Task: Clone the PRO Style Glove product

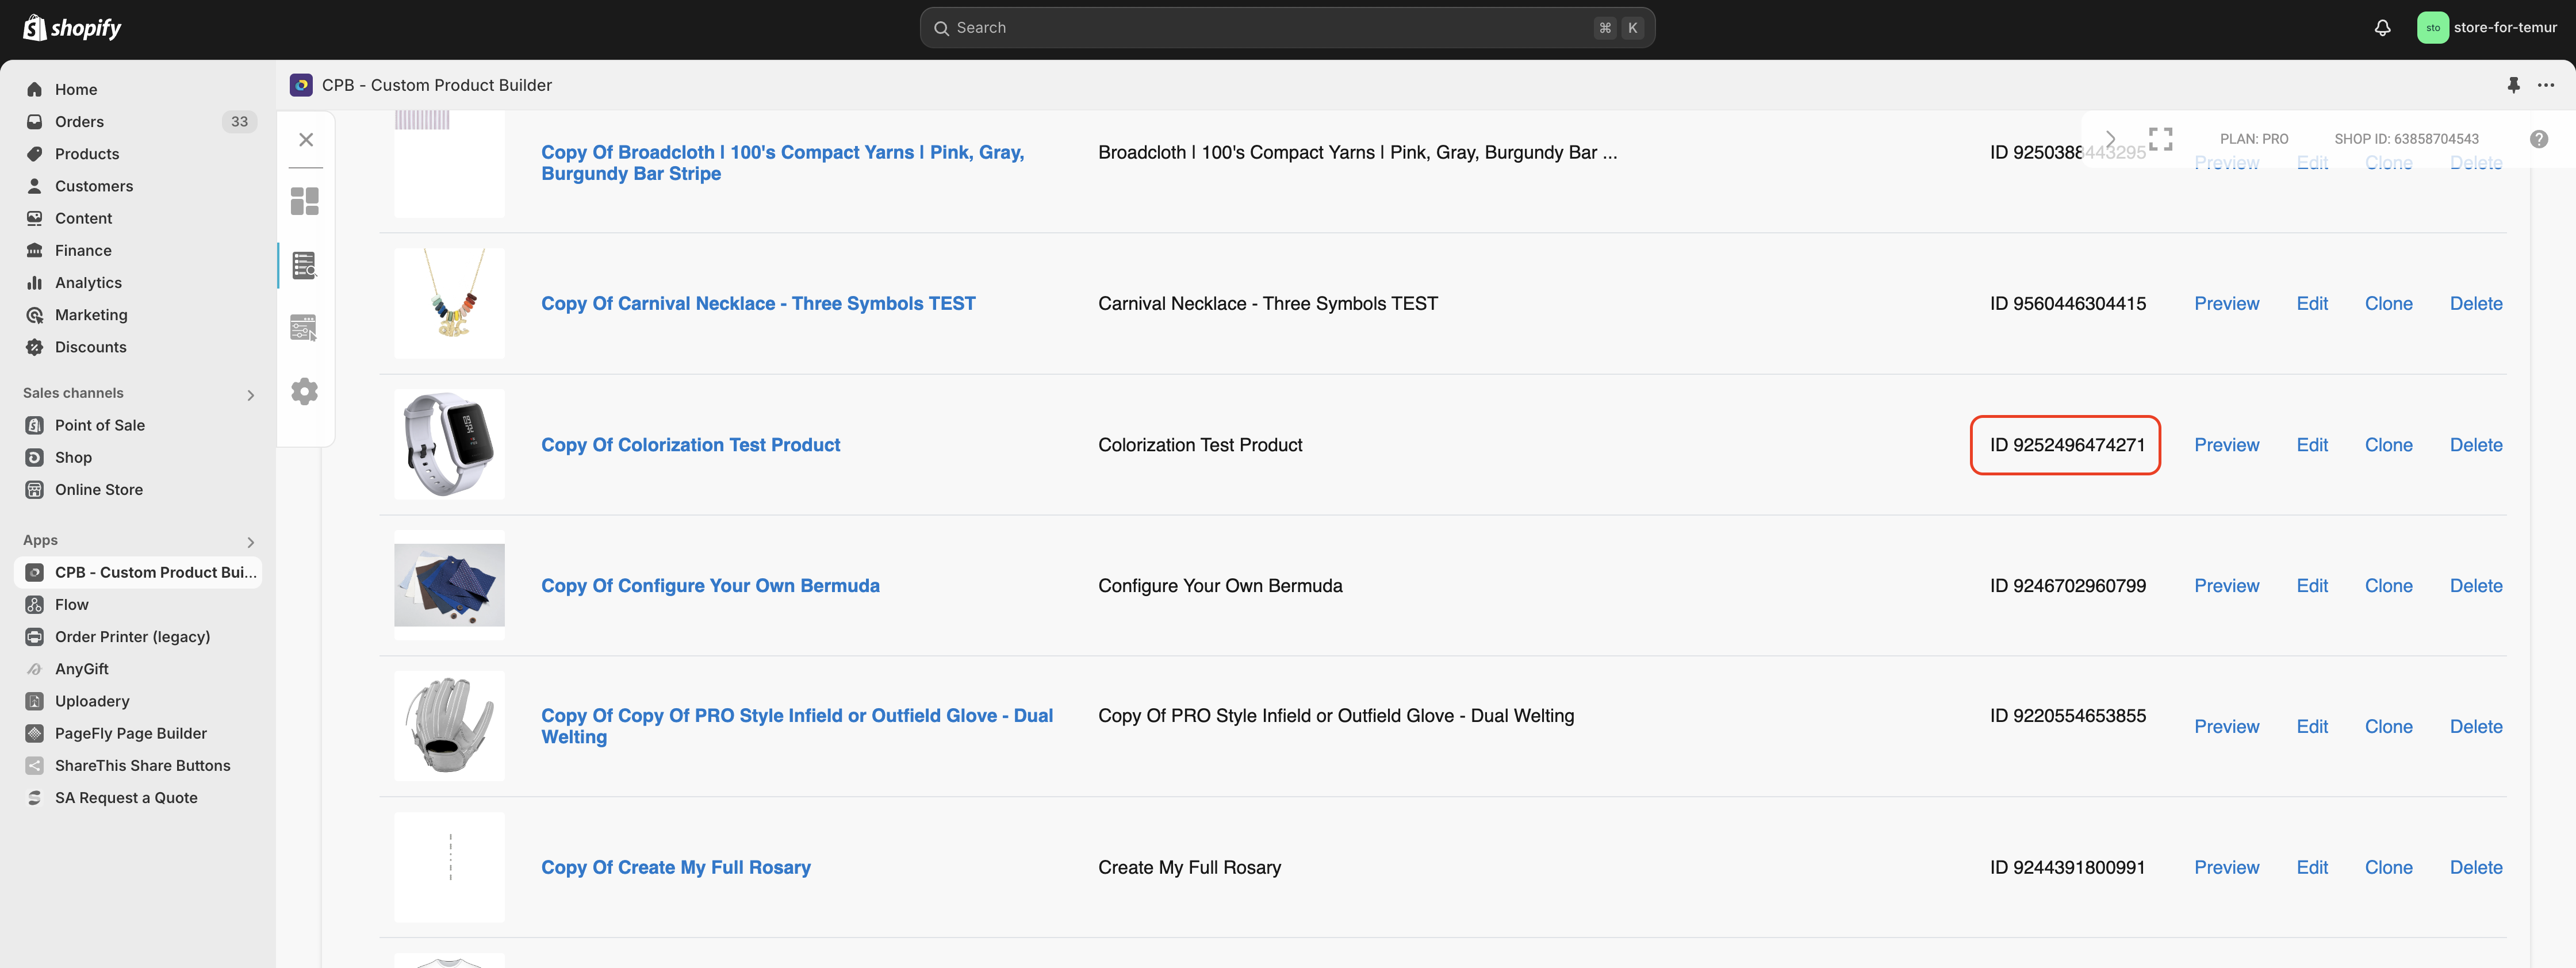Action: 2388,726
